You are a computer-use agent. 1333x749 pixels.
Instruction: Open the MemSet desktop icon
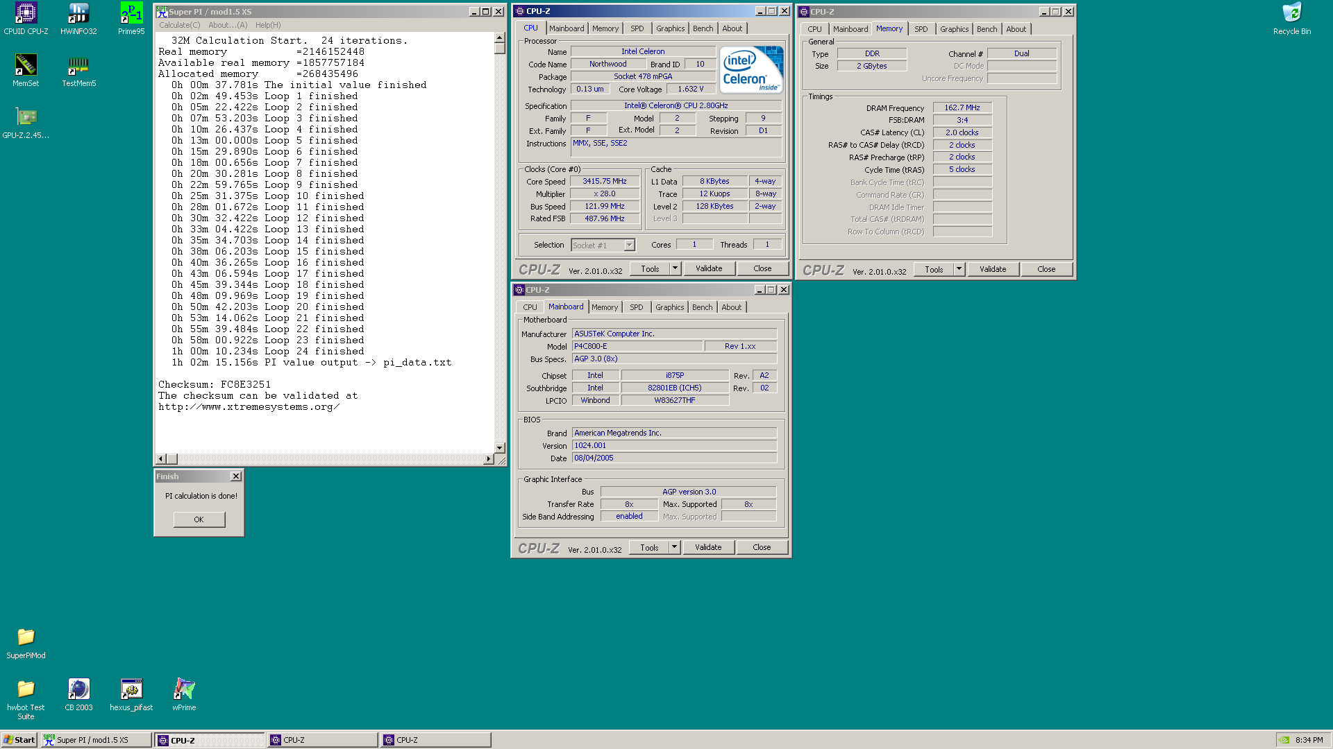[x=26, y=71]
